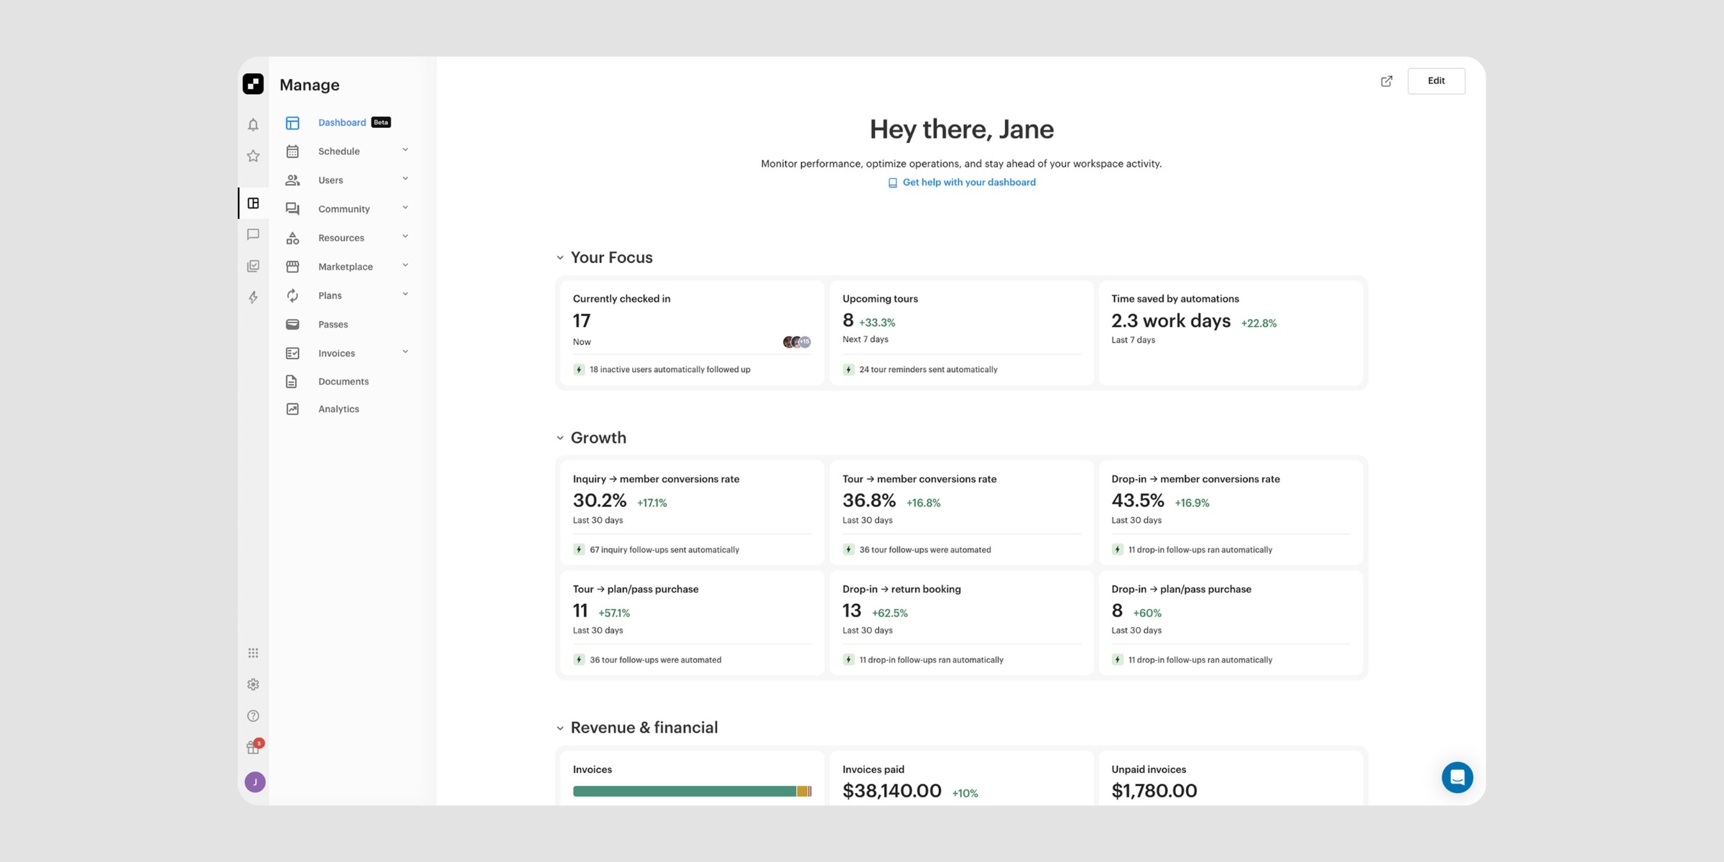Click the lightning bolt automations icon

[253, 297]
